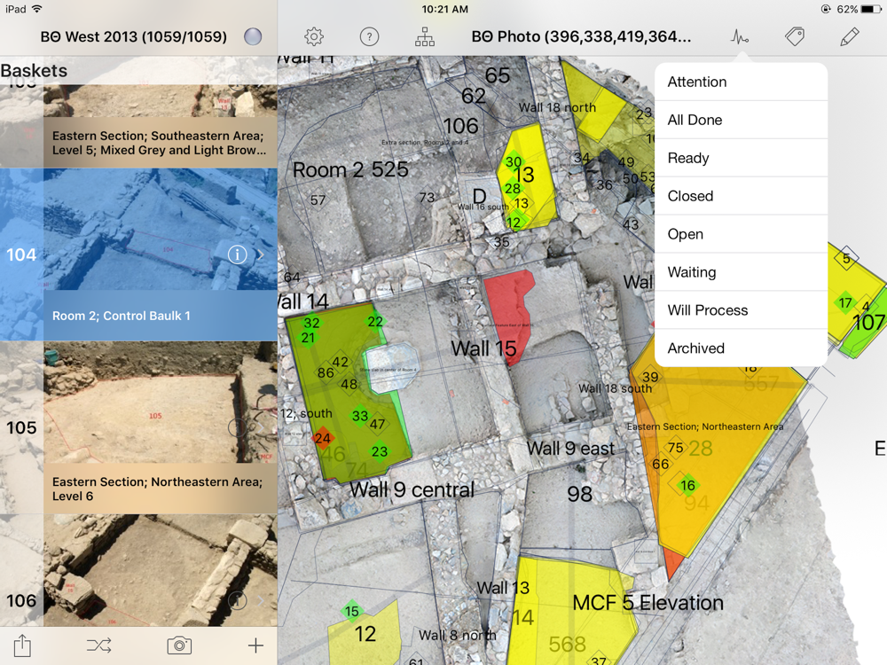Add a new basket with plus icon
The image size is (887, 665).
(255, 645)
